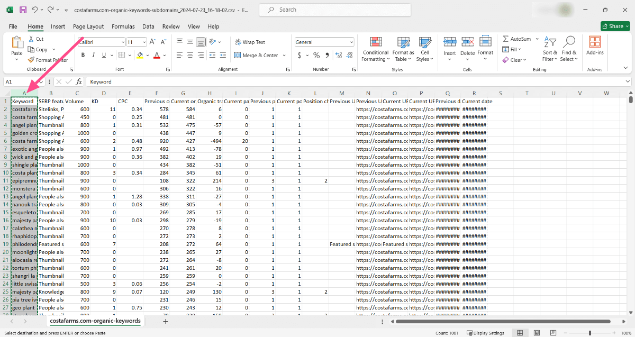Activate the Format Painter brush
The image size is (635, 337).
(48, 60)
